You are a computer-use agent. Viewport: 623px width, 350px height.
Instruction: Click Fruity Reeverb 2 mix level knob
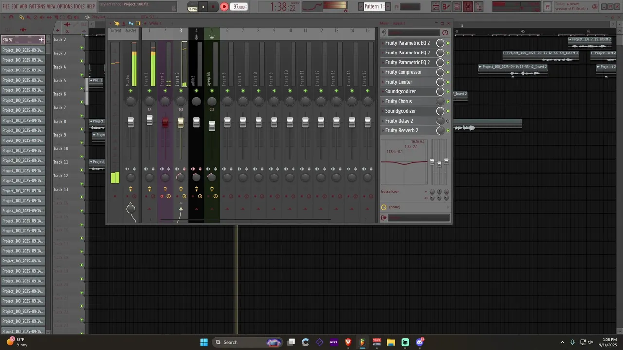tap(440, 130)
